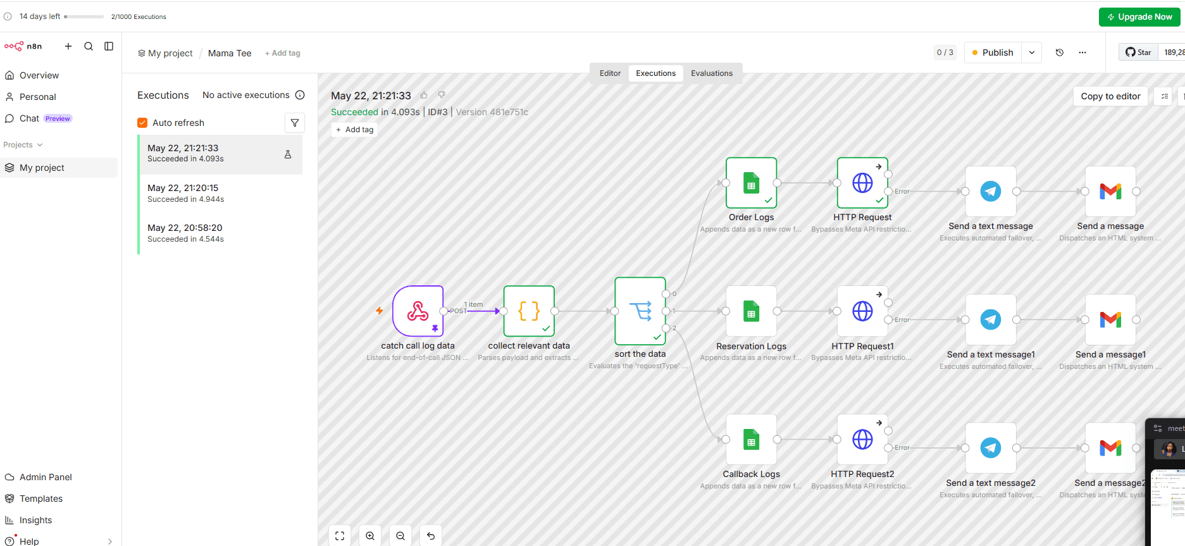Click the tidy up icon next to Copy to editor

(1164, 96)
